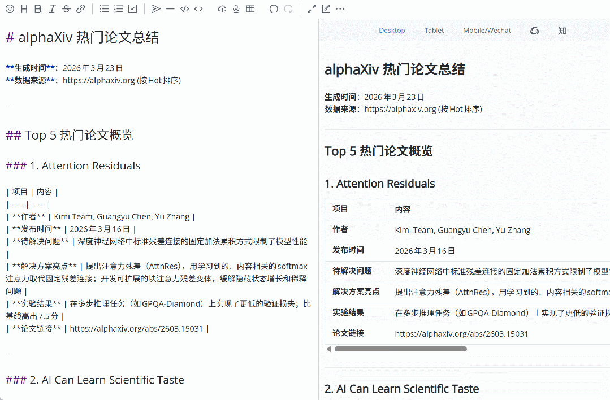
Task: Insert a task list checkbox
Action: pyautogui.click(x=132, y=8)
